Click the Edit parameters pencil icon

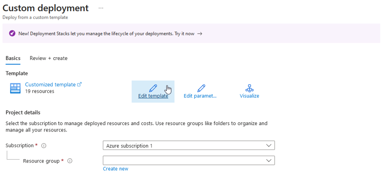201,88
